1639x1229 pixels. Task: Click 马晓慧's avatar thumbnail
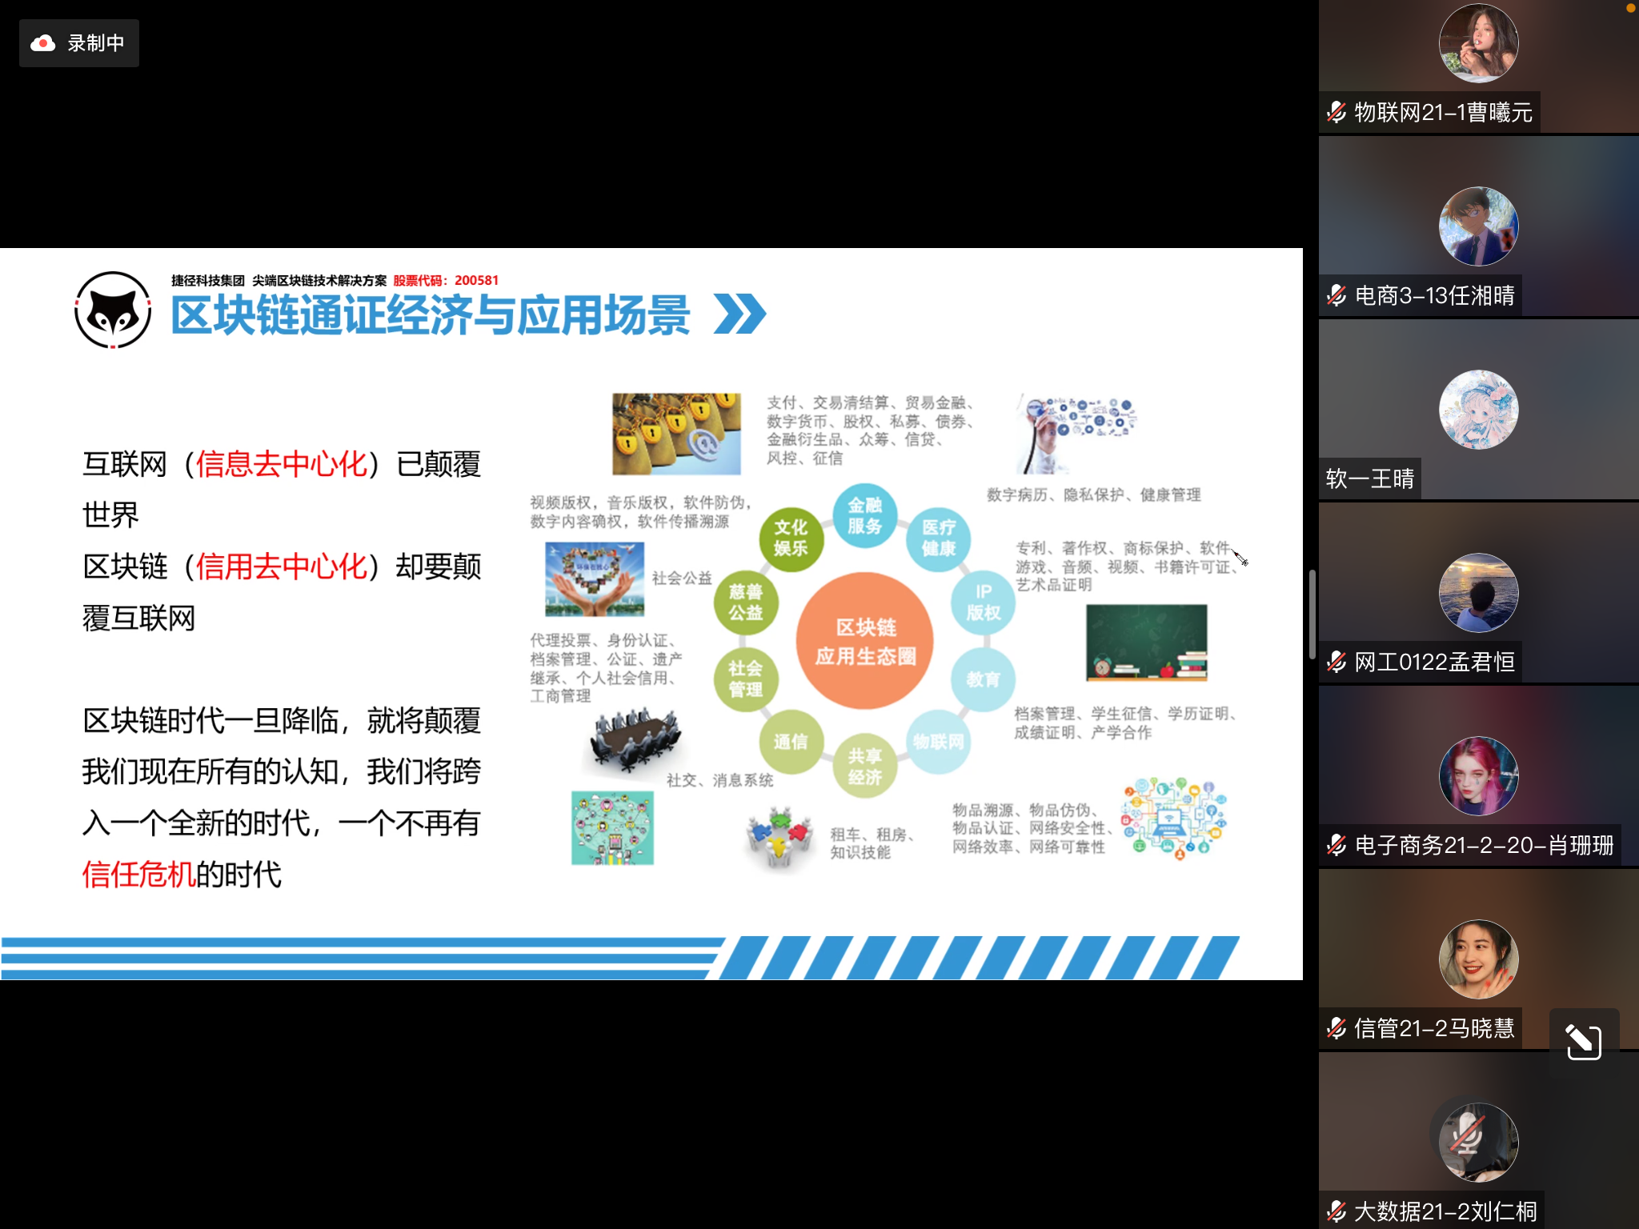point(1478,959)
